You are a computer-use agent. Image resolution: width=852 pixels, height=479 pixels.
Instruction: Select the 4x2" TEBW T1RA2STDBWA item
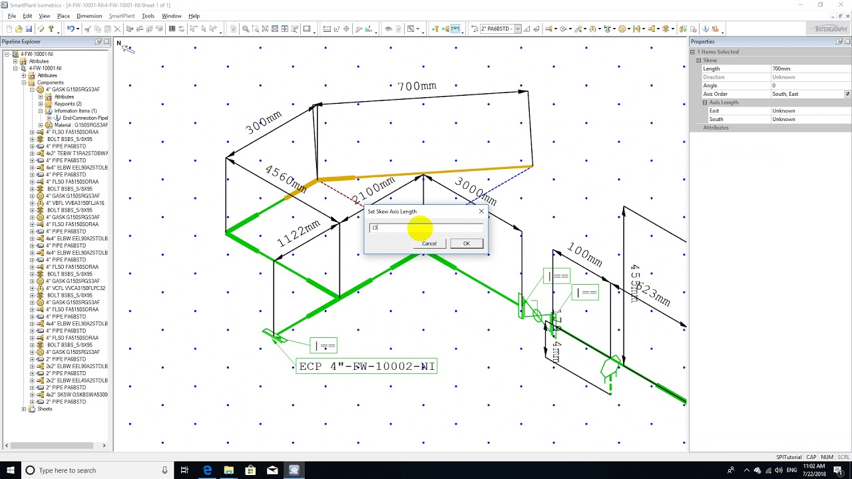[x=77, y=153]
